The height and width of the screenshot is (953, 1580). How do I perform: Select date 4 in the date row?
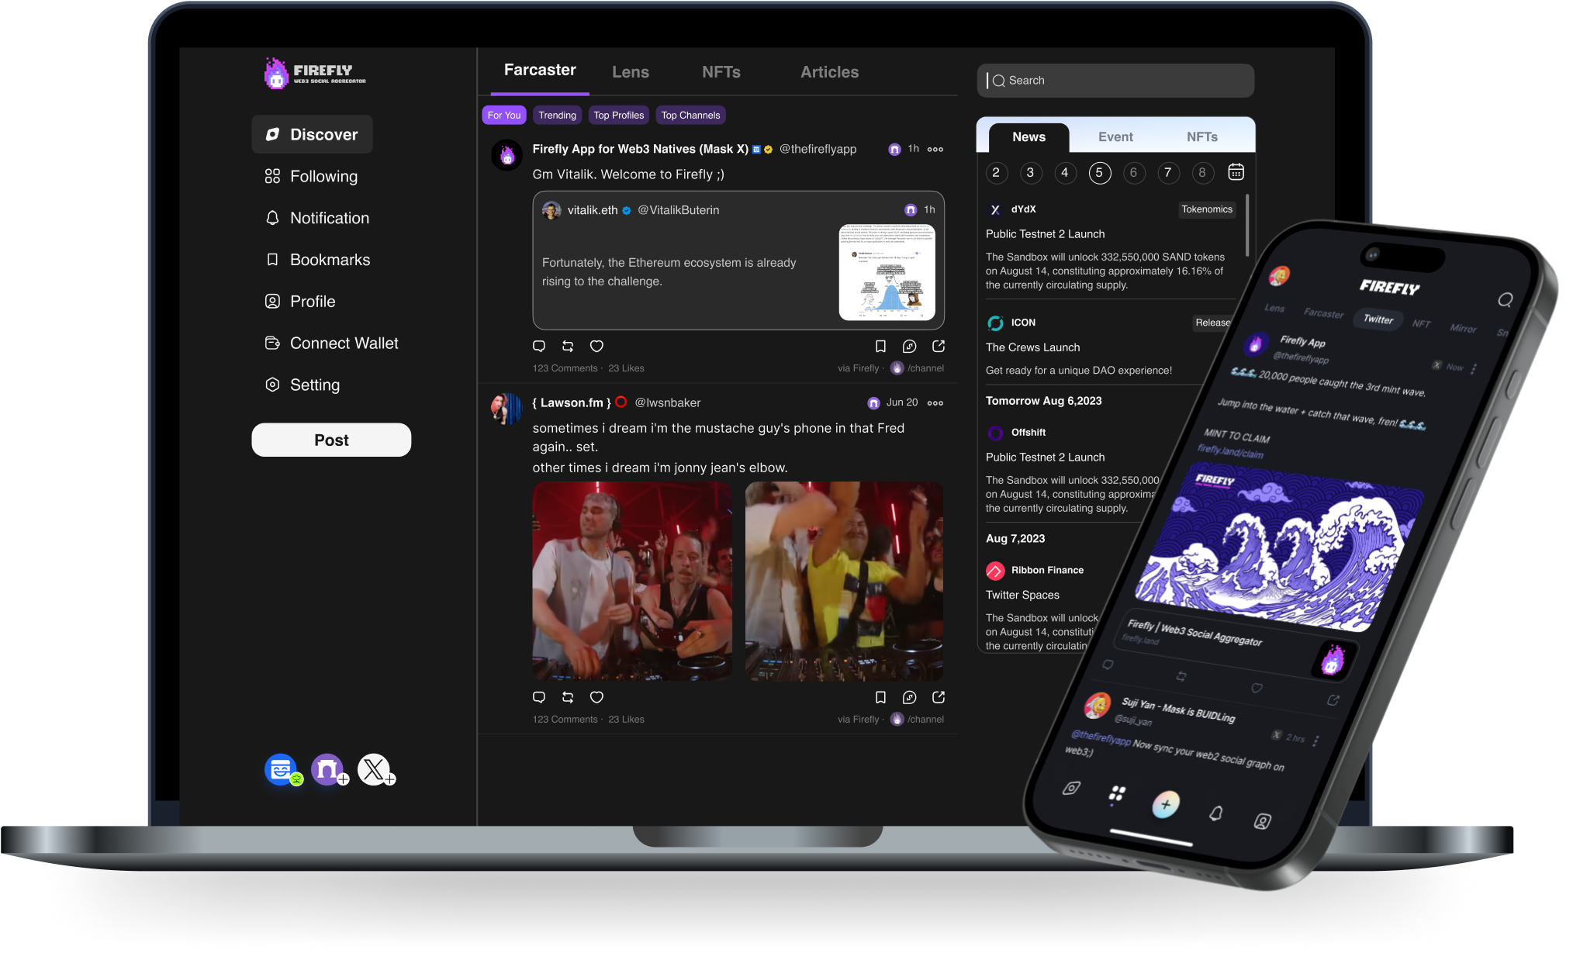[1065, 173]
